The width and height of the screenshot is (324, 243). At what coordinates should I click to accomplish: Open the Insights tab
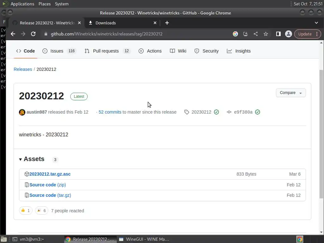pos(239,51)
